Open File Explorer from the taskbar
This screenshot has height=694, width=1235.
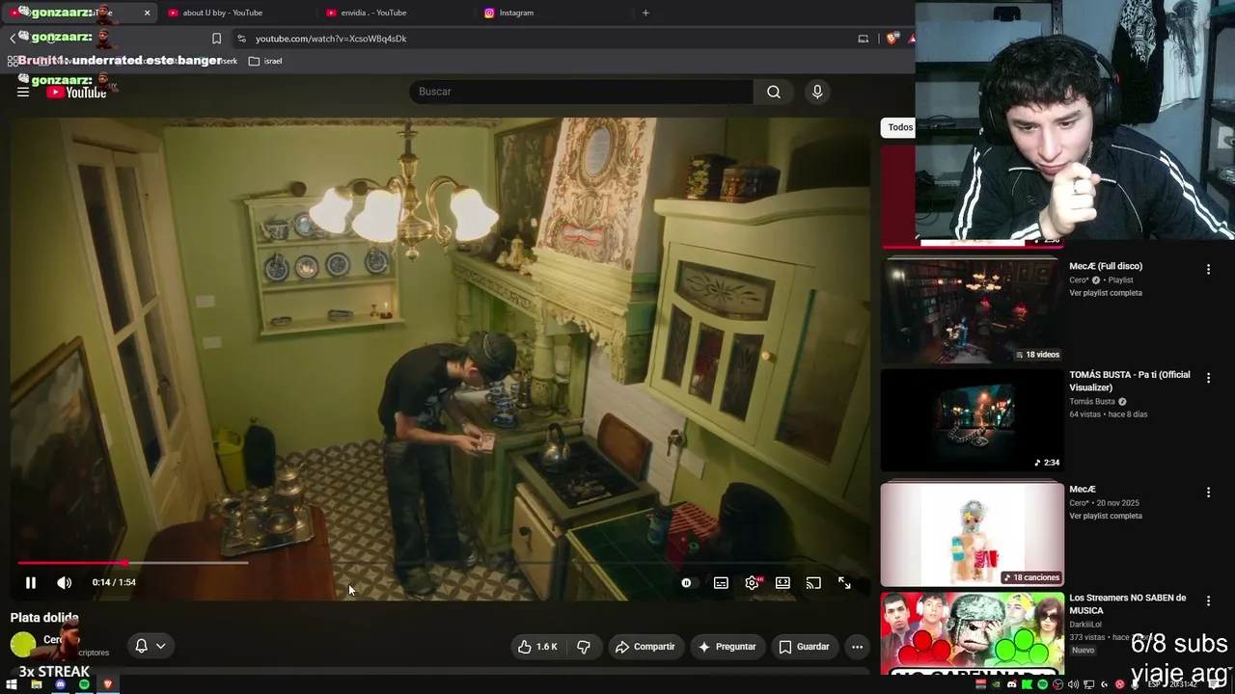pyautogui.click(x=36, y=684)
